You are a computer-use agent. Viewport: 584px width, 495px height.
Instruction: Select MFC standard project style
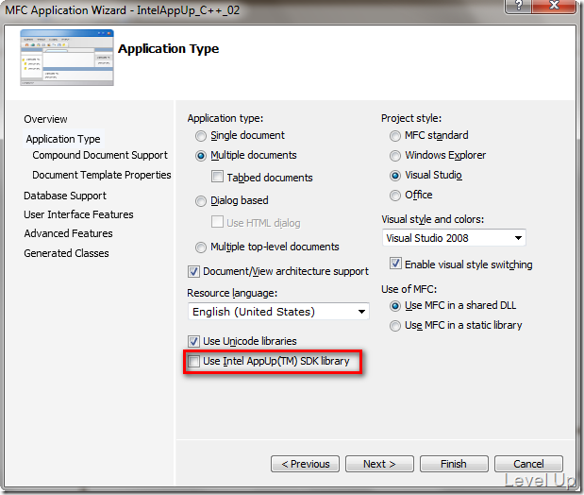[x=394, y=136]
